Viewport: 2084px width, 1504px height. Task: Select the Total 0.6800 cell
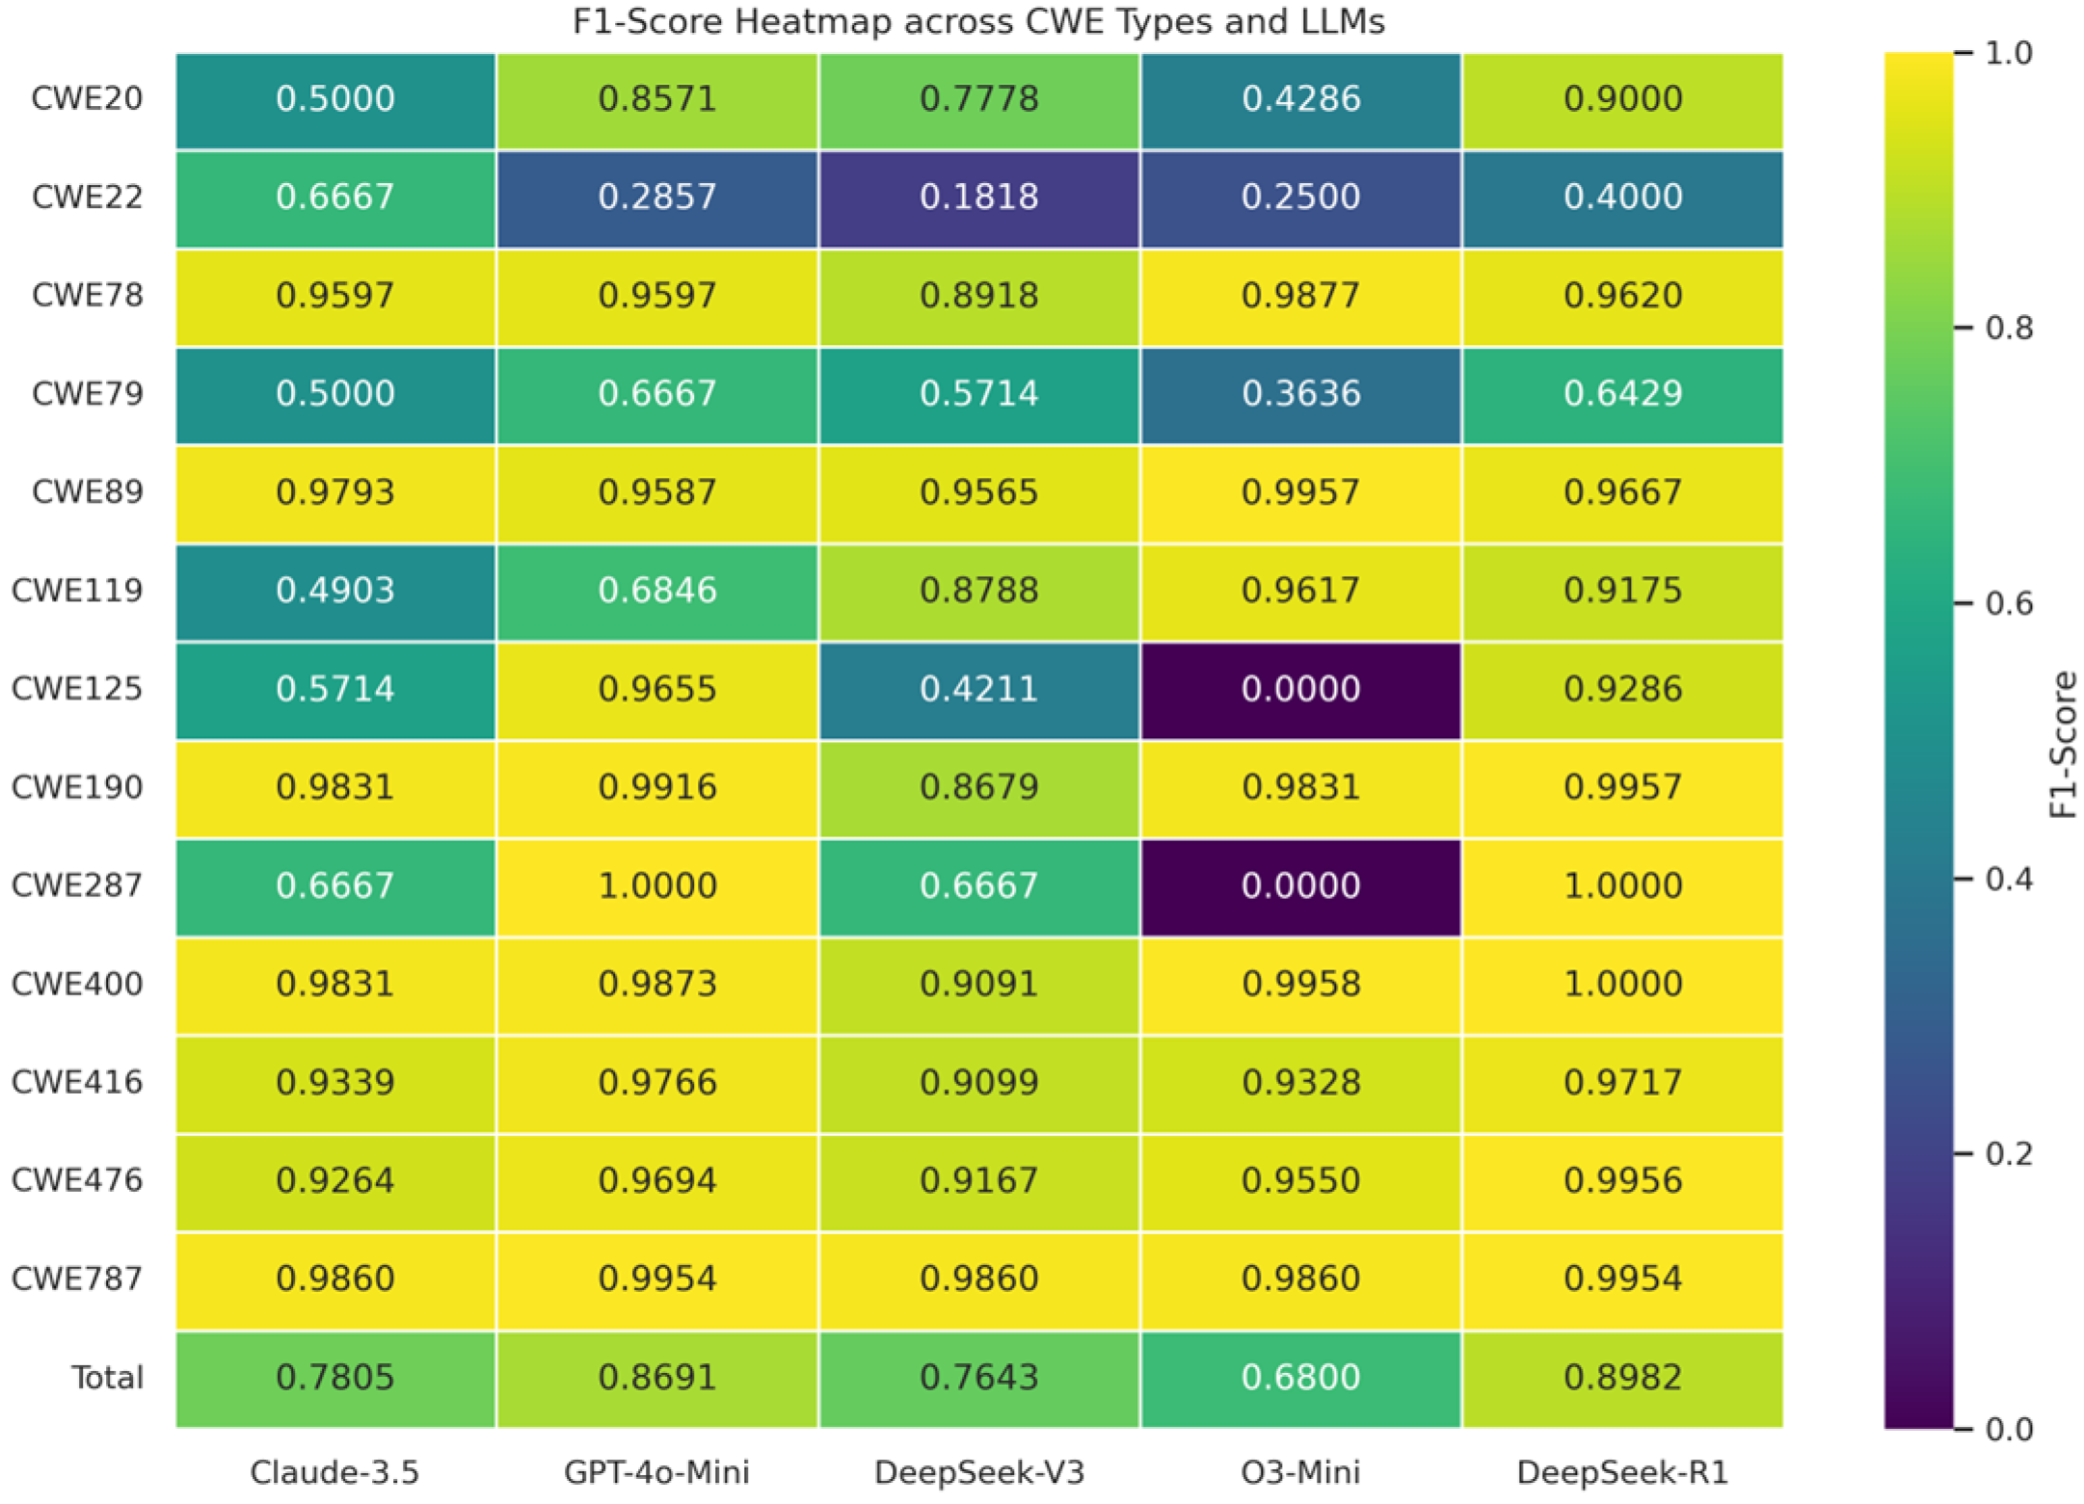[1300, 1377]
